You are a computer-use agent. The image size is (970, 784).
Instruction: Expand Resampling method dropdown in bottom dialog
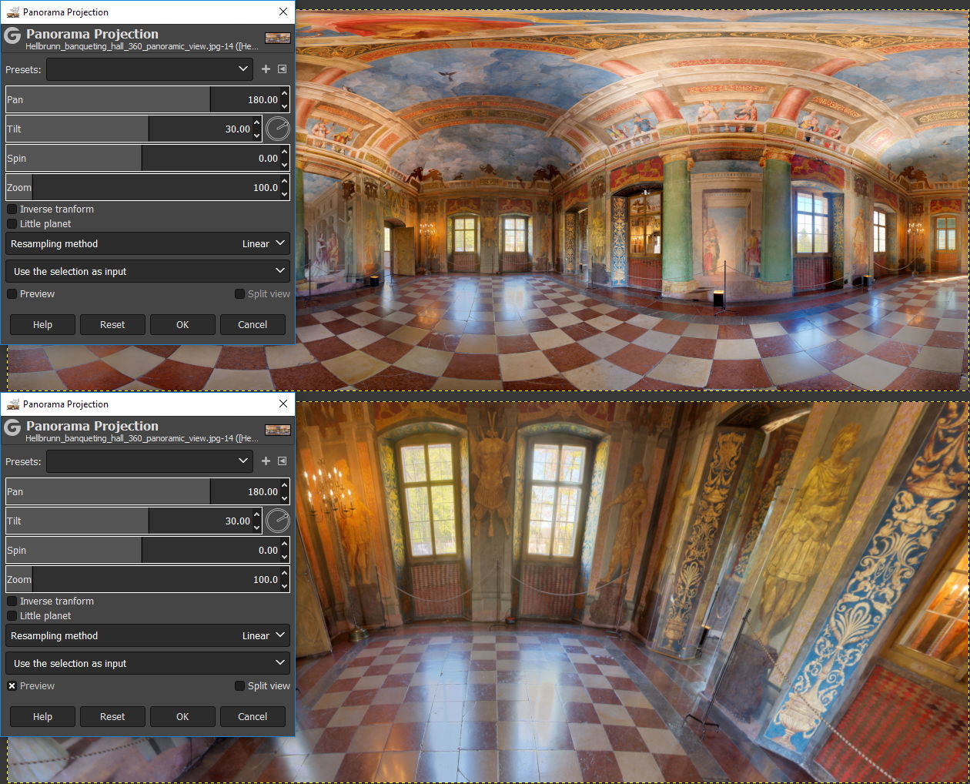[x=148, y=636]
